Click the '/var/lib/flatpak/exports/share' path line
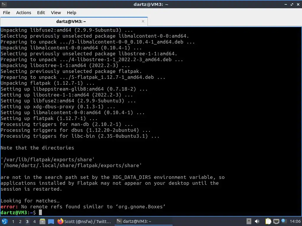The height and width of the screenshot is (226, 302). click(x=47, y=159)
